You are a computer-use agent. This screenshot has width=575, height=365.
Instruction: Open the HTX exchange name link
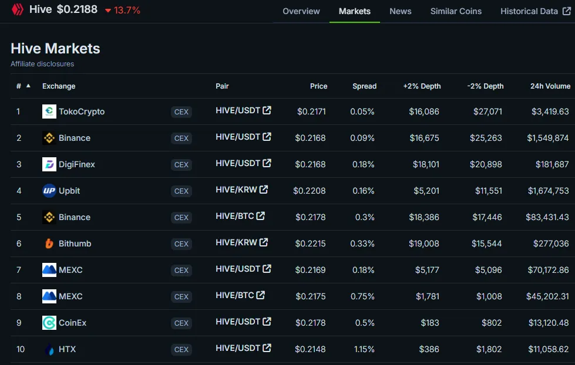coord(67,349)
